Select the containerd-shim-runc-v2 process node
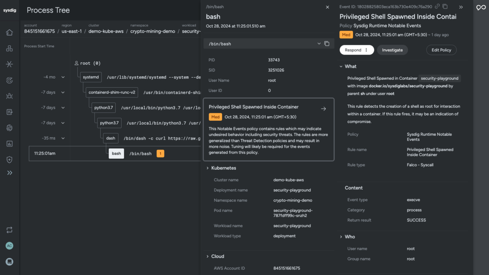The image size is (489, 275). [112, 92]
